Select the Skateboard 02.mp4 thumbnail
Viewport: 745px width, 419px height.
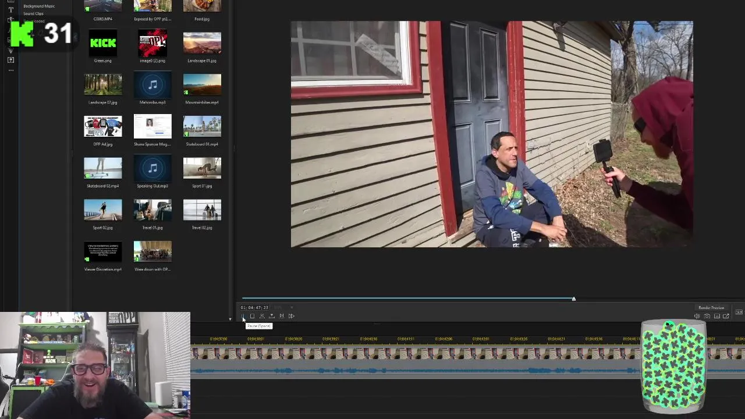tap(103, 168)
